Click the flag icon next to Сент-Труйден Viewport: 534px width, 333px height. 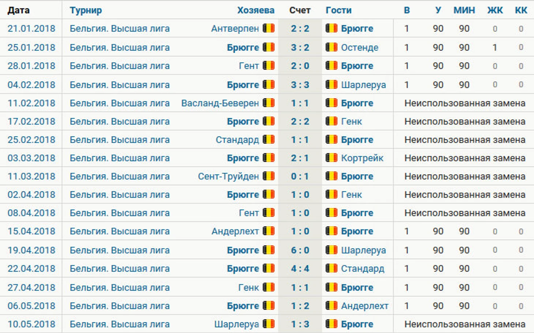pos(269,176)
